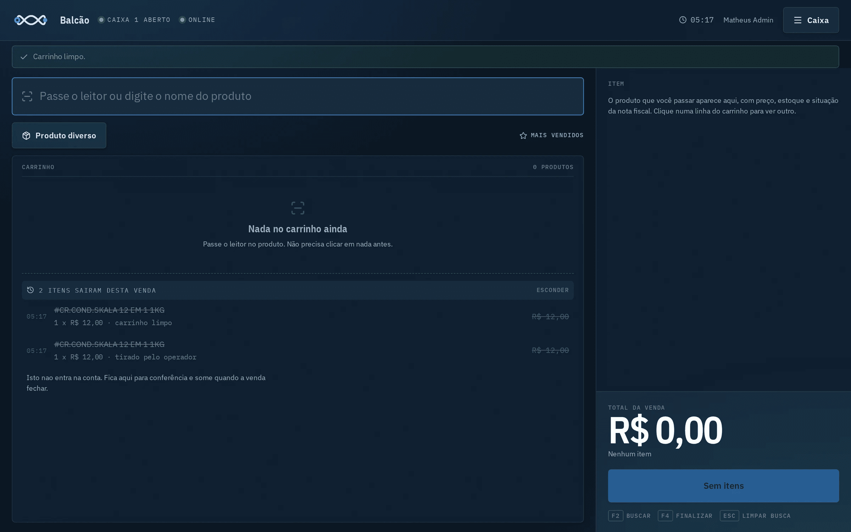Click the Balcão title in header
The image size is (851, 532).
[x=74, y=20]
